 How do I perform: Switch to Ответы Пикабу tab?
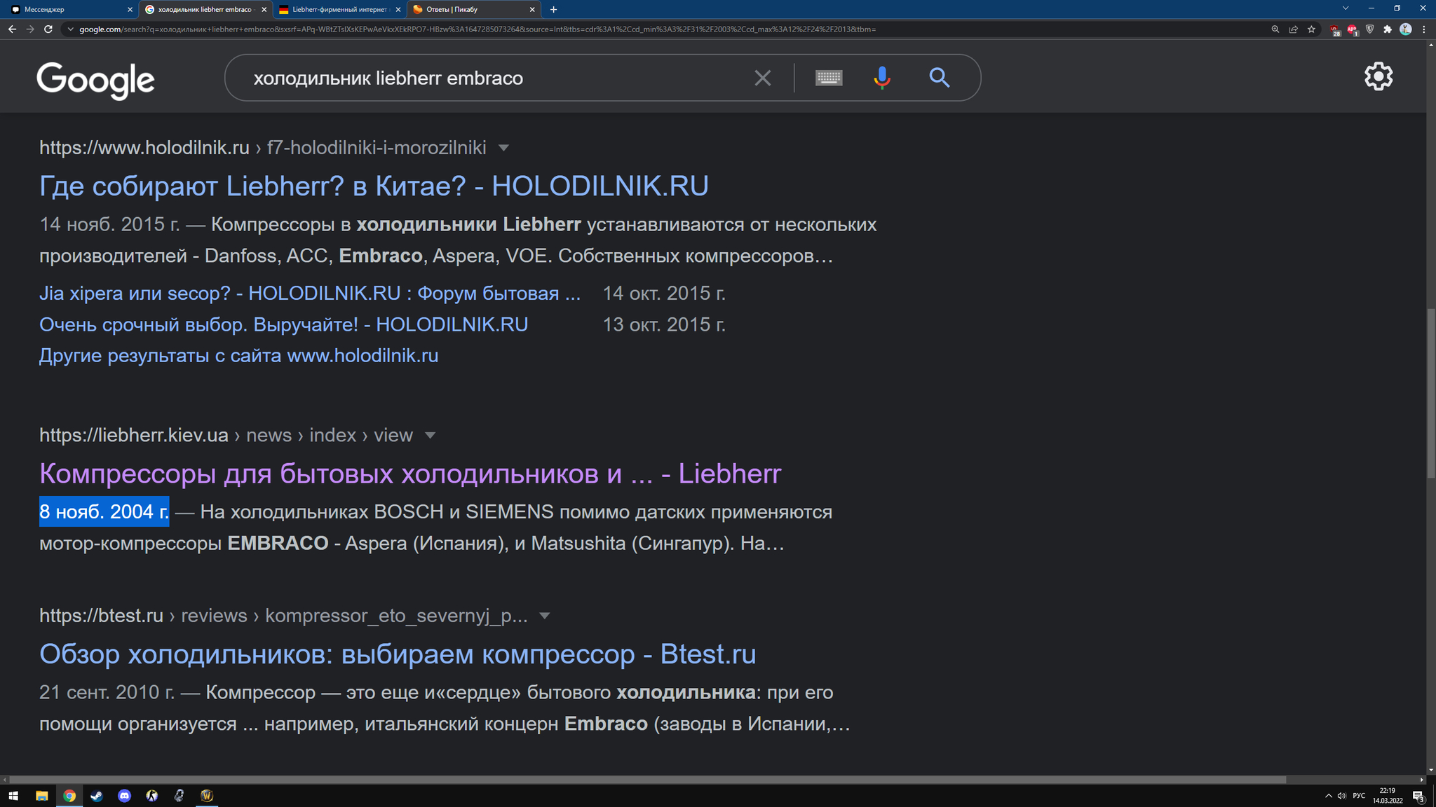[470, 10]
